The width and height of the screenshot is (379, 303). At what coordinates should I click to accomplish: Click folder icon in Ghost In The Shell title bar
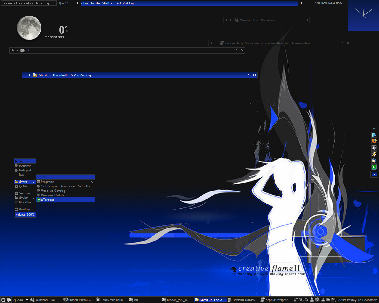[x=35, y=75]
